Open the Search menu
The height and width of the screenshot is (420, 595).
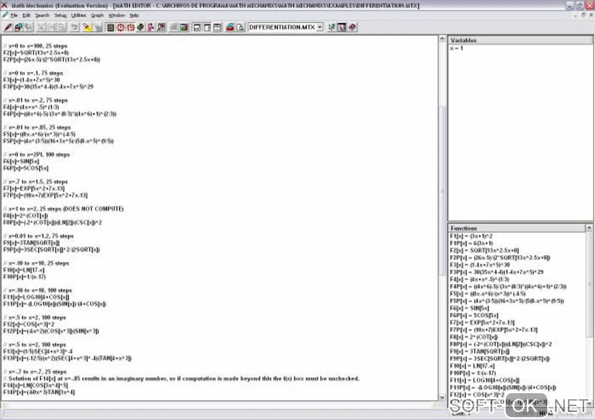pyautogui.click(x=43, y=16)
